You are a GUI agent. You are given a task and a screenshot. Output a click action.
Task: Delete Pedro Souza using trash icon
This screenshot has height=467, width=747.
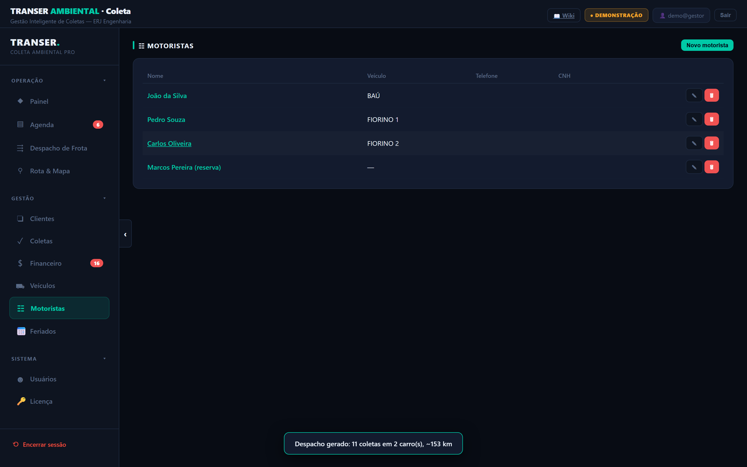(711, 119)
